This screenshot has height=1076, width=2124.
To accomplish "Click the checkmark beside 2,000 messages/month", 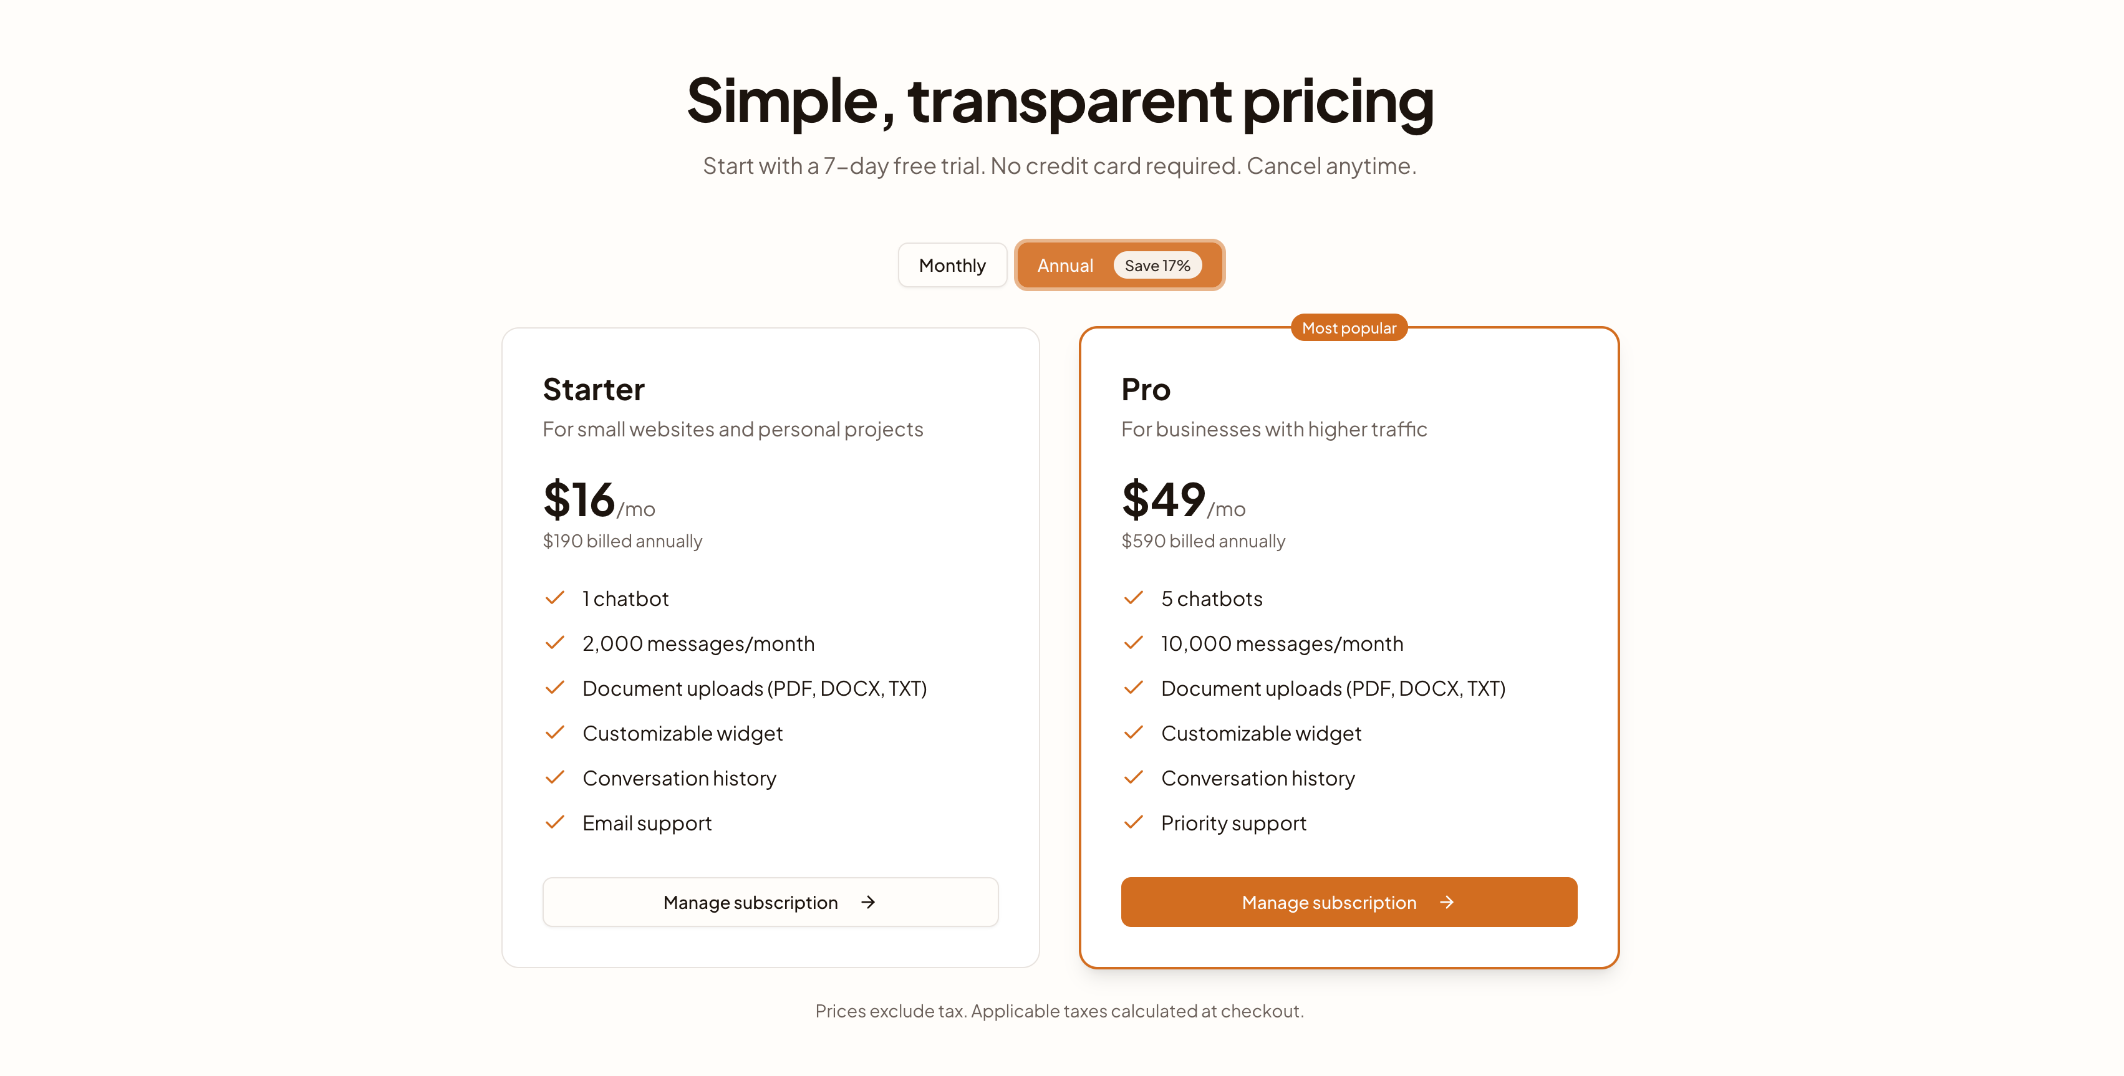I will 555,643.
